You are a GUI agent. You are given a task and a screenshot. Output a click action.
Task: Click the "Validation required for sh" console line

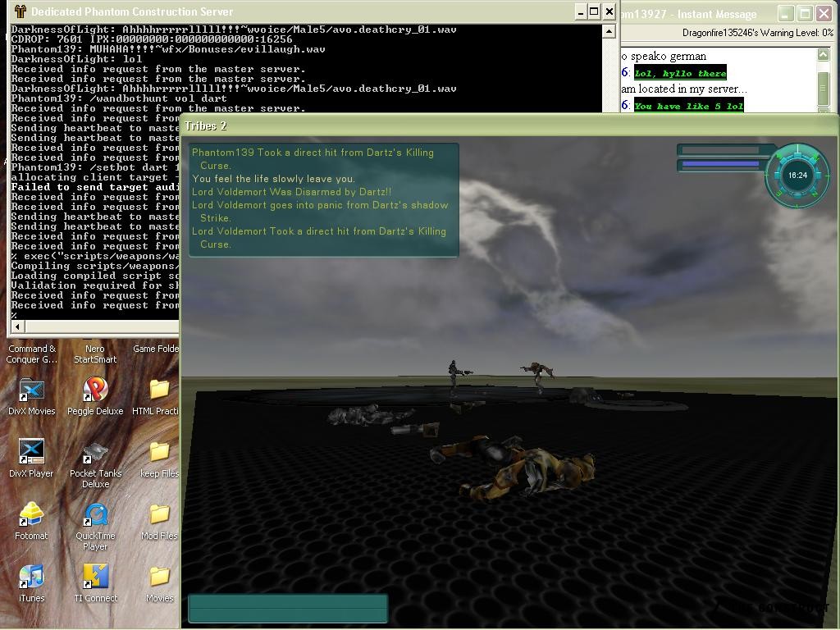95,285
